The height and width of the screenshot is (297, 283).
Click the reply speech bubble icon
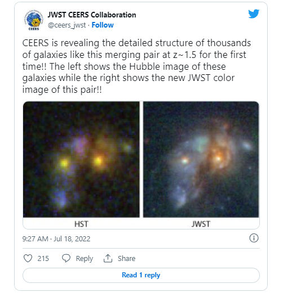tap(66, 258)
